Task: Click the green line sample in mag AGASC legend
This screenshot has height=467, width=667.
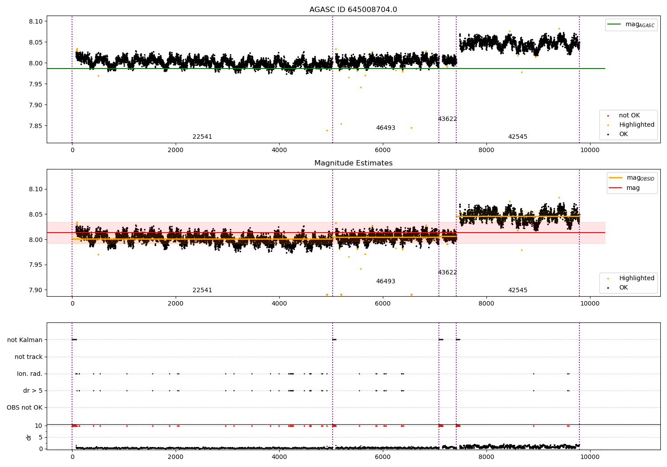Action: click(x=614, y=24)
